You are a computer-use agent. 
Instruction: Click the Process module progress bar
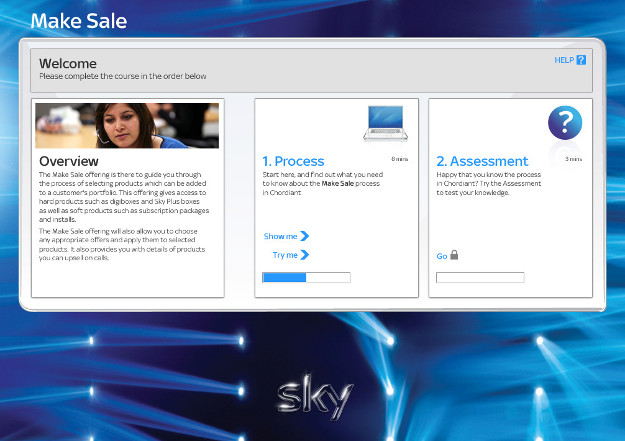pyautogui.click(x=306, y=277)
